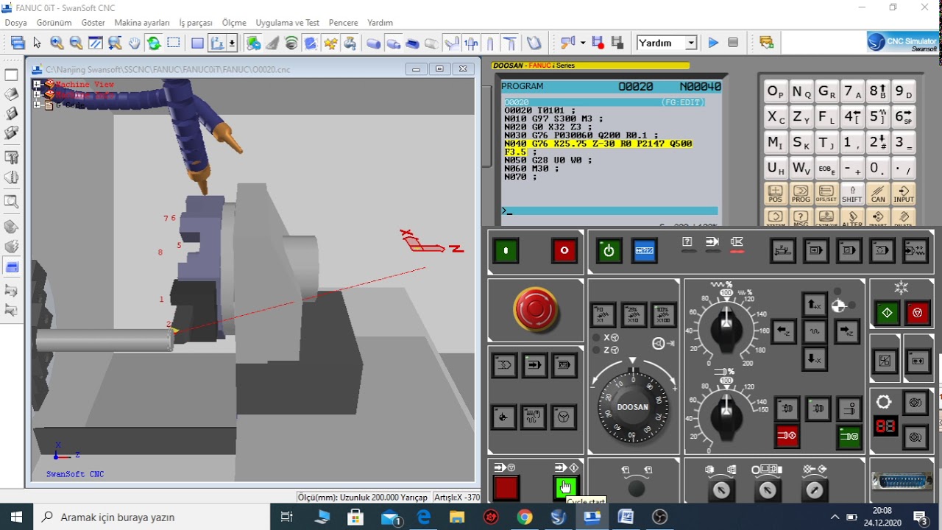Click the zoom out magnifier toolbar icon

point(76,43)
